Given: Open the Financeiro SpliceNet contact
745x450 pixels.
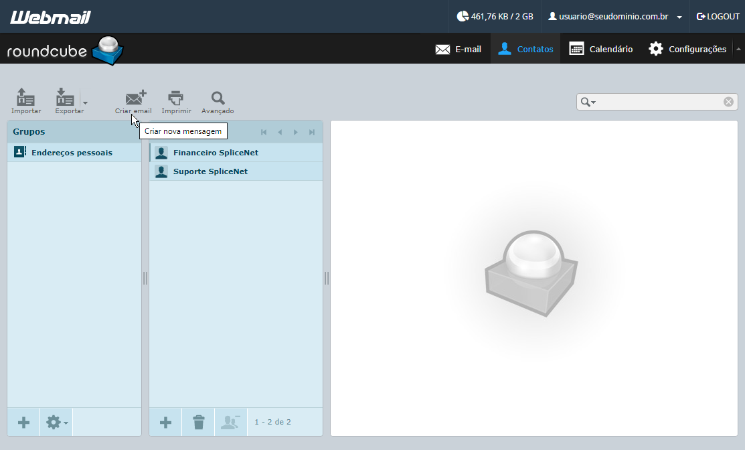Looking at the screenshot, I should point(236,153).
